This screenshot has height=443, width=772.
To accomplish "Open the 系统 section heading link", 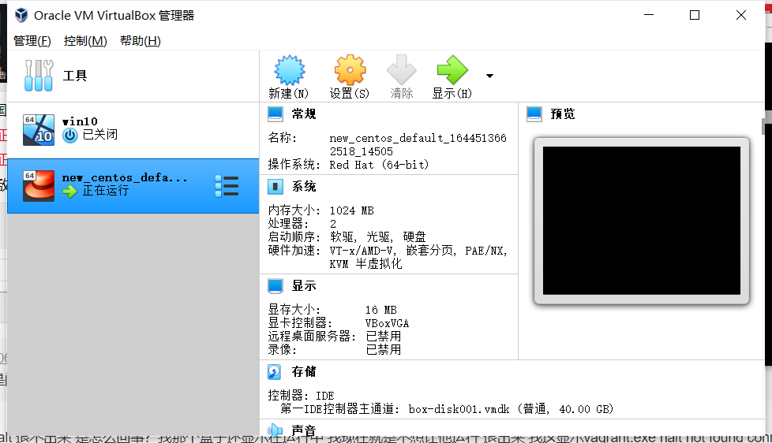I will tap(304, 186).
